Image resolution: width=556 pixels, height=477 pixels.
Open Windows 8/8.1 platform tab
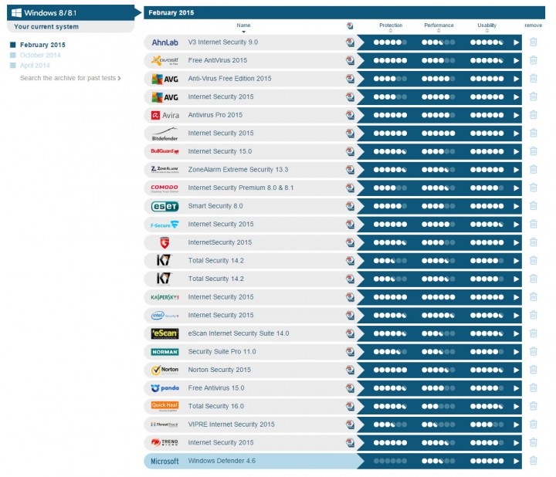[x=71, y=13]
